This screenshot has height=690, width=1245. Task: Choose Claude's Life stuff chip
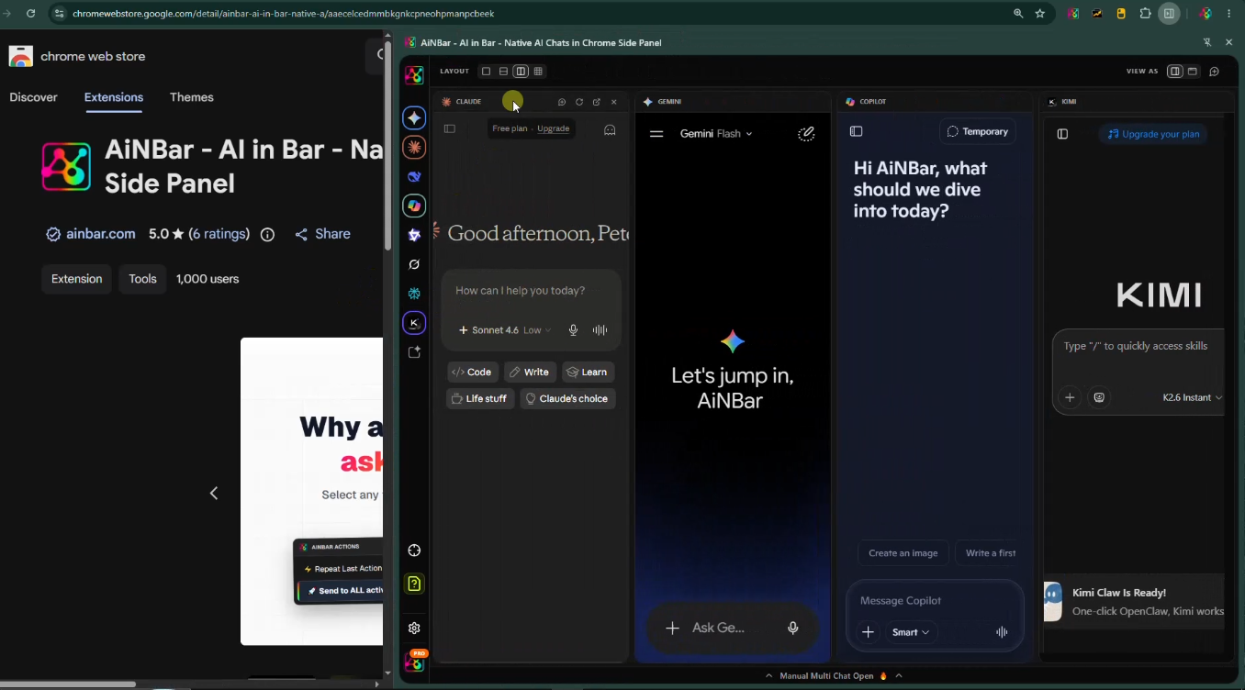(x=480, y=398)
